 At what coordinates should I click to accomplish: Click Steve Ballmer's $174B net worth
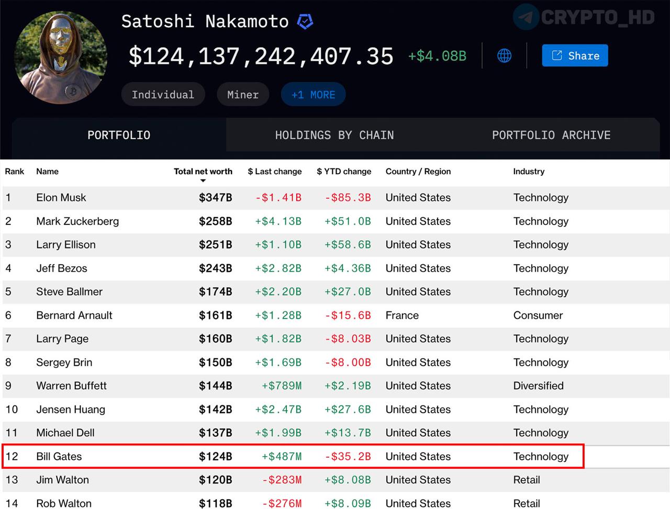tap(216, 292)
